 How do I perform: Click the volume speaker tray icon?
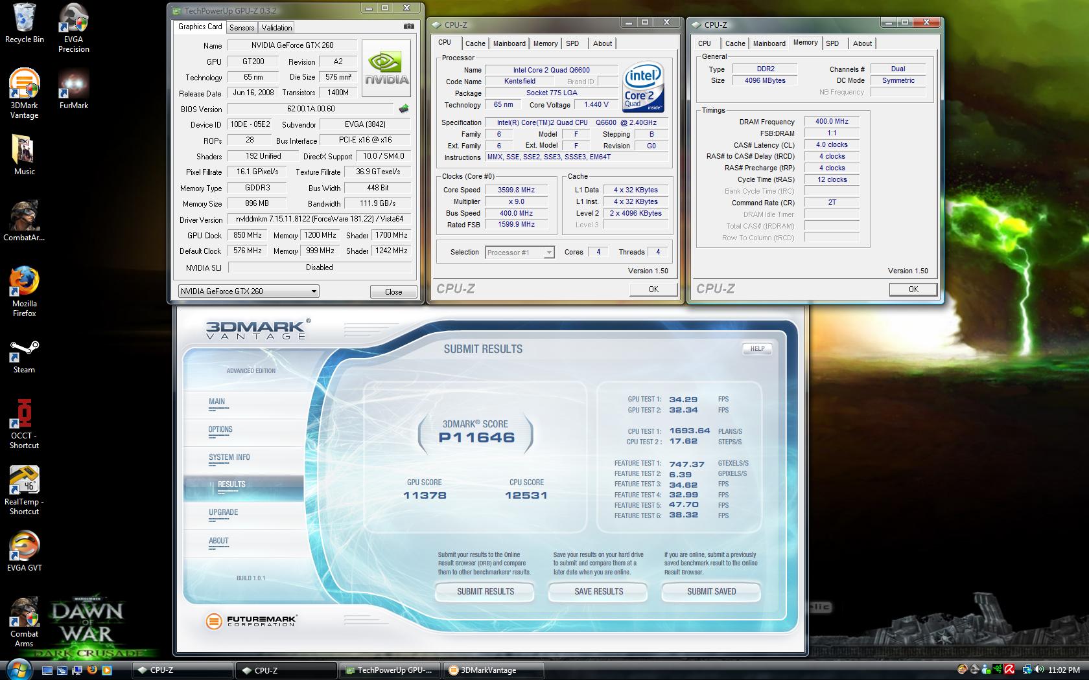pyautogui.click(x=1039, y=670)
